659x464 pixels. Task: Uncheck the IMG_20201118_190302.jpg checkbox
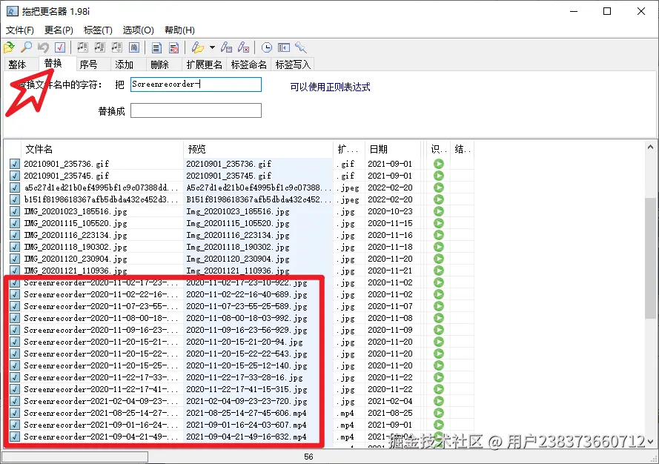pyautogui.click(x=15, y=247)
